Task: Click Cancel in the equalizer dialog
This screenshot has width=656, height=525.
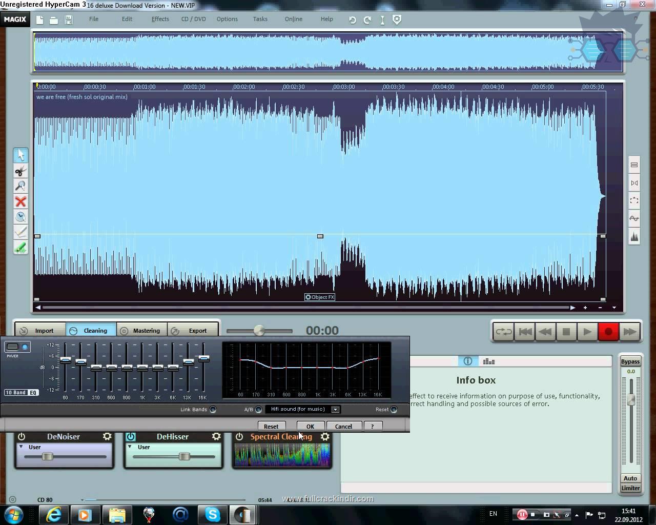Action: point(343,426)
